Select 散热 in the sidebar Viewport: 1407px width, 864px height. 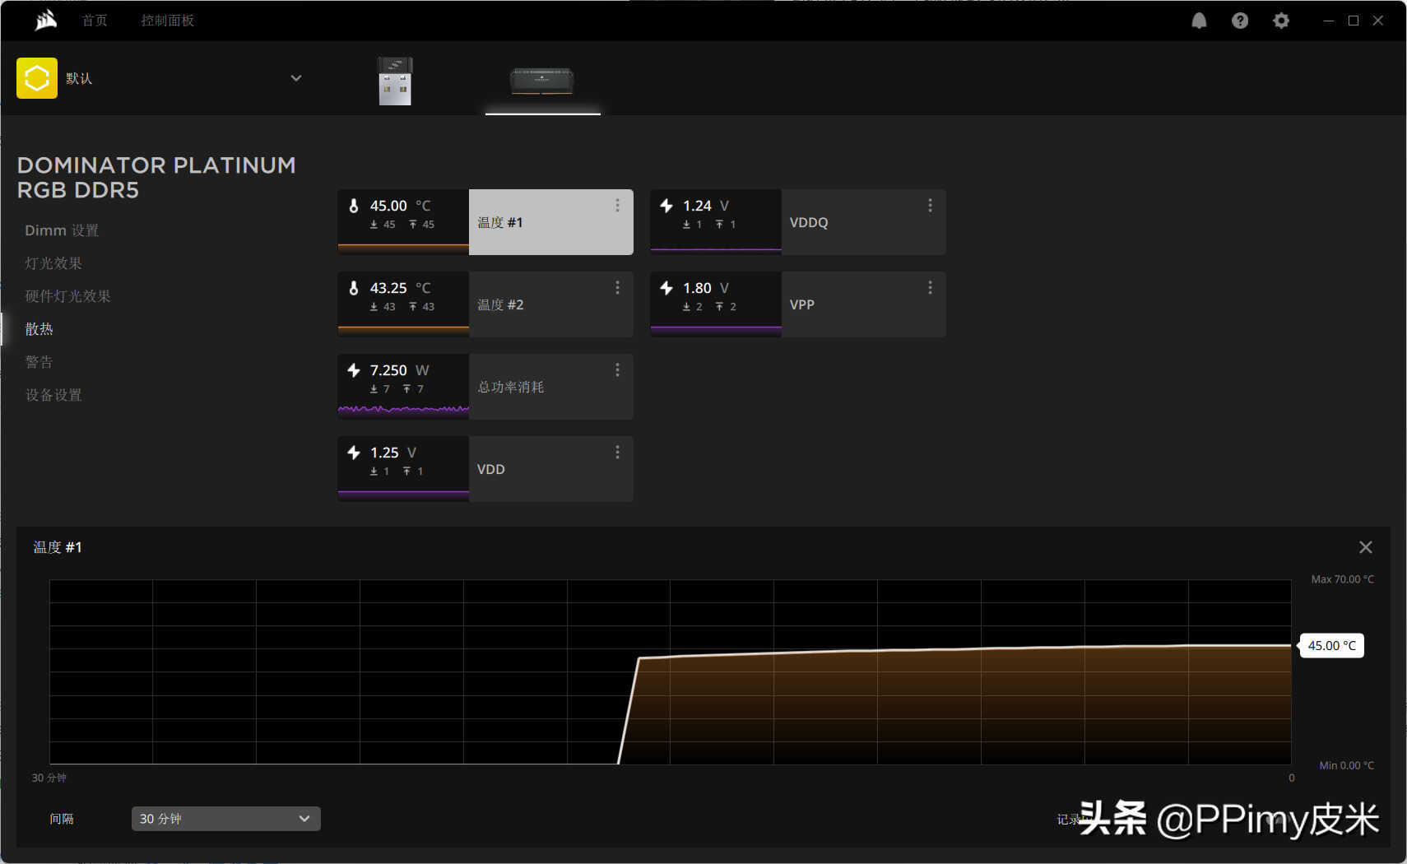click(x=39, y=329)
